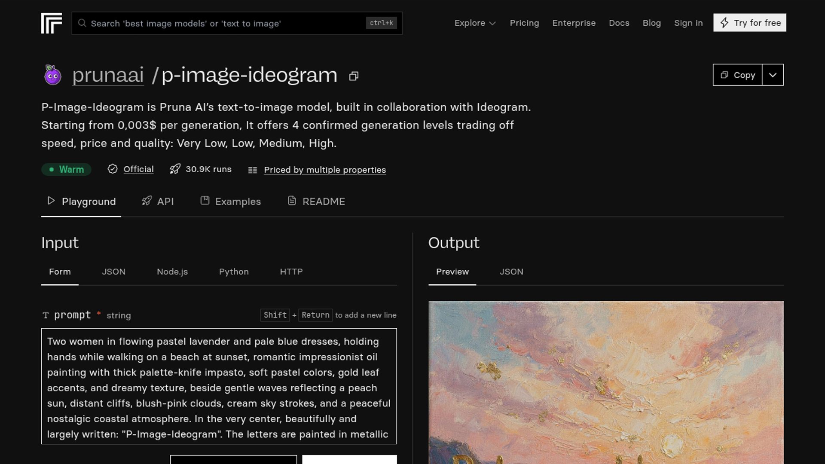Click the Copy button
Image resolution: width=825 pixels, height=464 pixels.
pyautogui.click(x=737, y=75)
